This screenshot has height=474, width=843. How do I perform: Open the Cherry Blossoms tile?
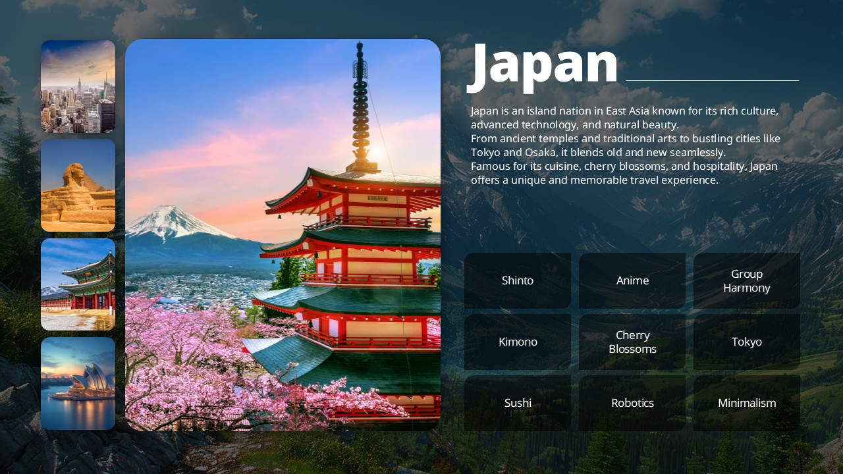tap(632, 342)
